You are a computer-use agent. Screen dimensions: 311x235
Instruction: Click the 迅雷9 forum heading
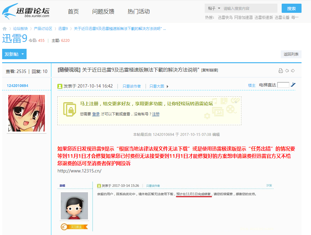coord(15,38)
